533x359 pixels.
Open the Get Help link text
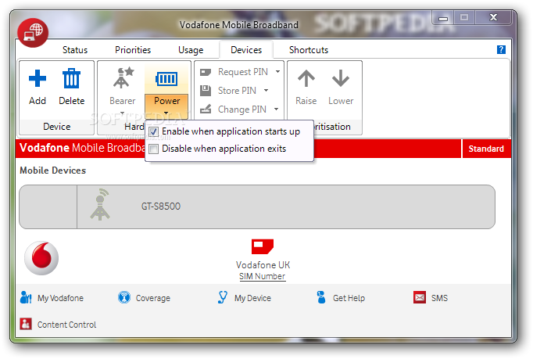349,298
